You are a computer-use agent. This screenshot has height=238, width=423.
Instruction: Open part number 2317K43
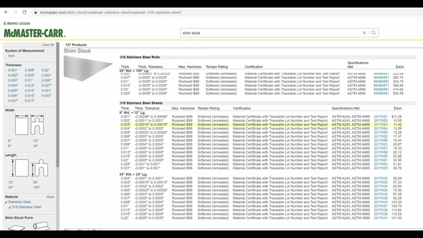381,202
